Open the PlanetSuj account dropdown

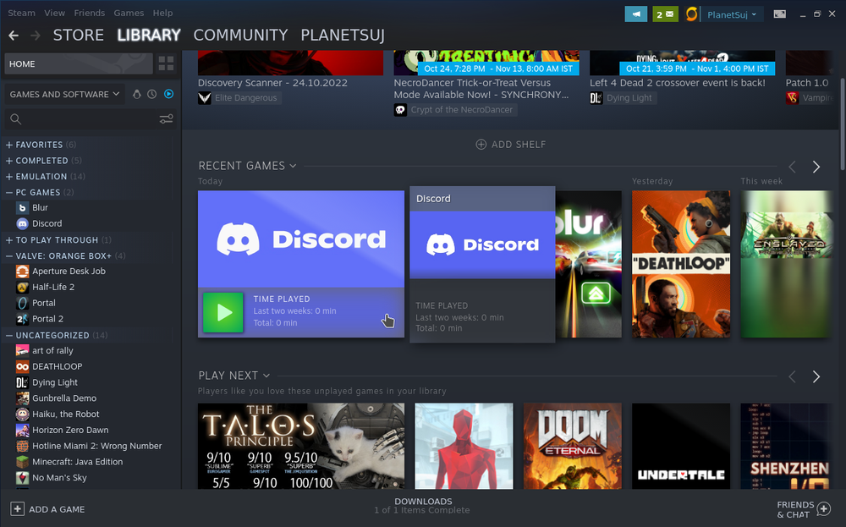732,14
